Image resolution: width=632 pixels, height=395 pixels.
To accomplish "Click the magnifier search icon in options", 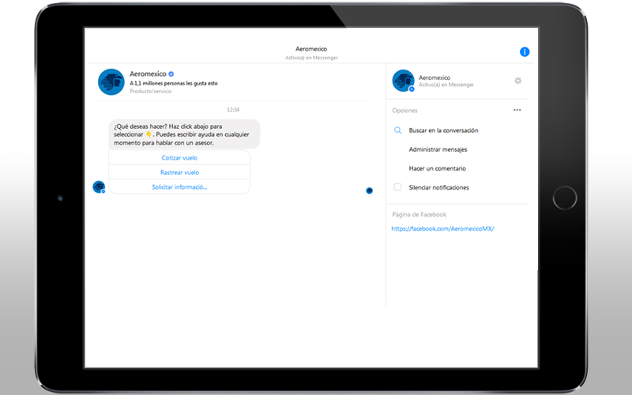I will click(398, 130).
